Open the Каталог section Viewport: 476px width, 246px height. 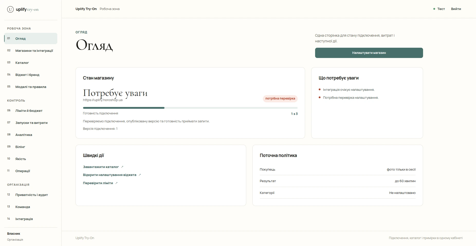[31, 63]
